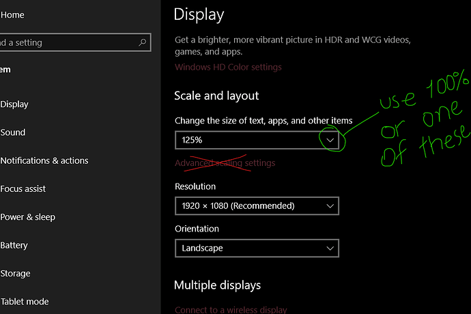Screen dimensions: 471x314
Task: Select Tablet mode in sidebar
Action: click(x=25, y=302)
